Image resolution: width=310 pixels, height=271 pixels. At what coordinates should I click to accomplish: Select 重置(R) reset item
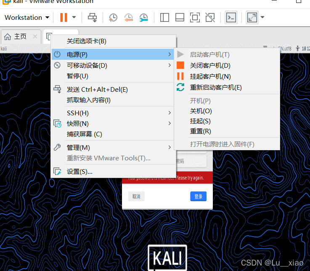point(227,131)
